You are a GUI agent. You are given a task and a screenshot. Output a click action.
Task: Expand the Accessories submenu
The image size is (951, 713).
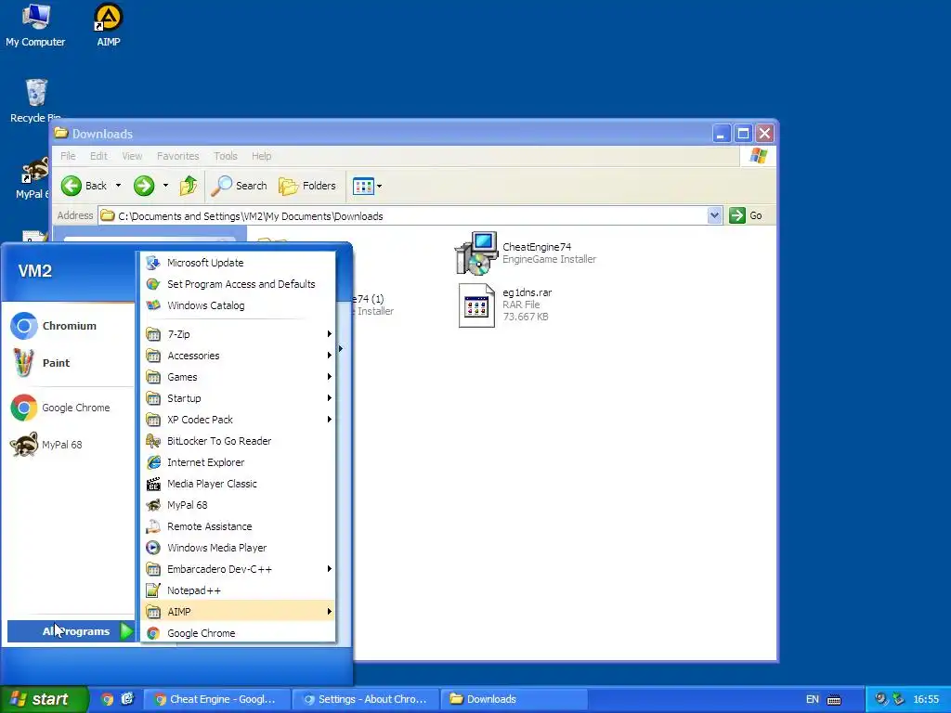click(x=238, y=356)
